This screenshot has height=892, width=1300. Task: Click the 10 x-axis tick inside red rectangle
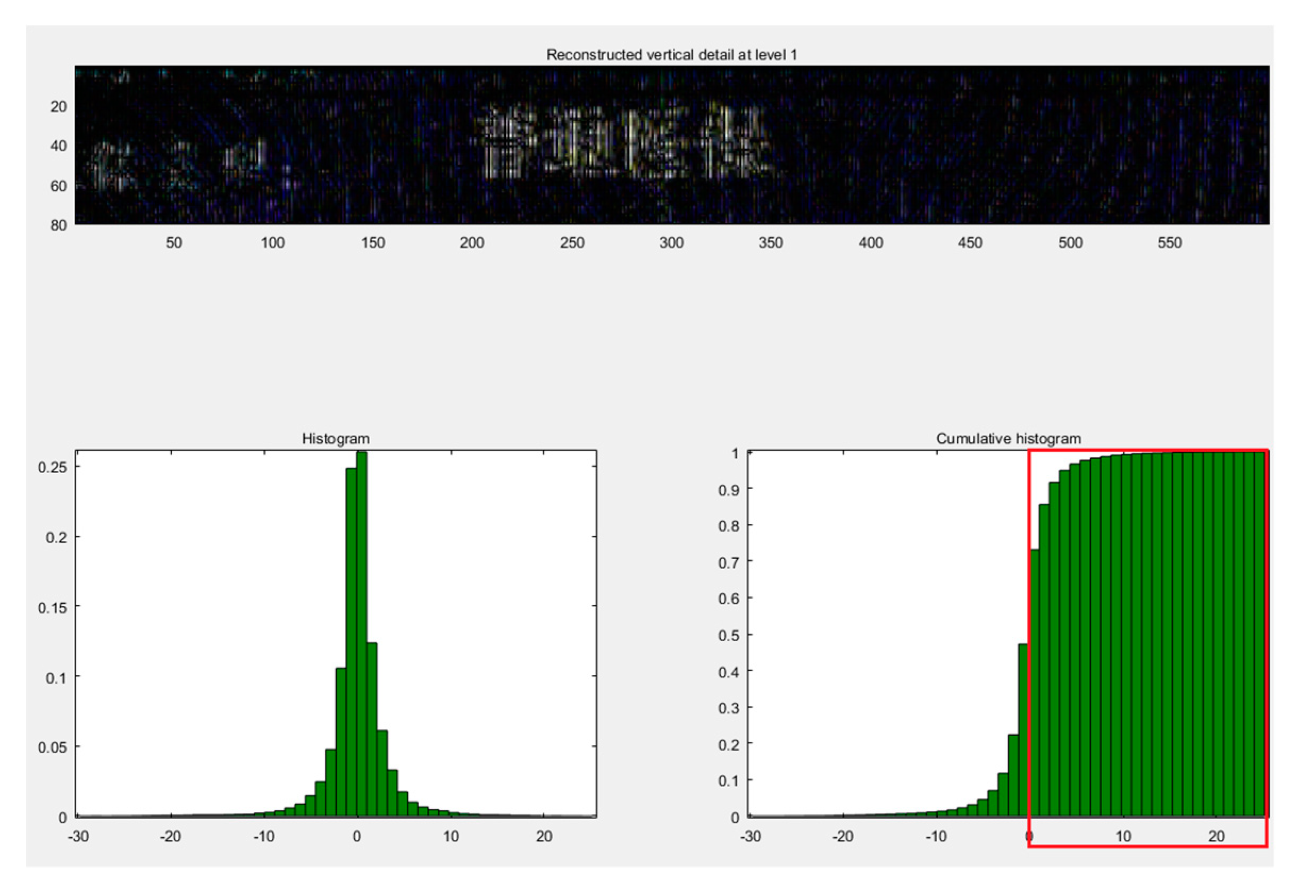click(x=1123, y=837)
